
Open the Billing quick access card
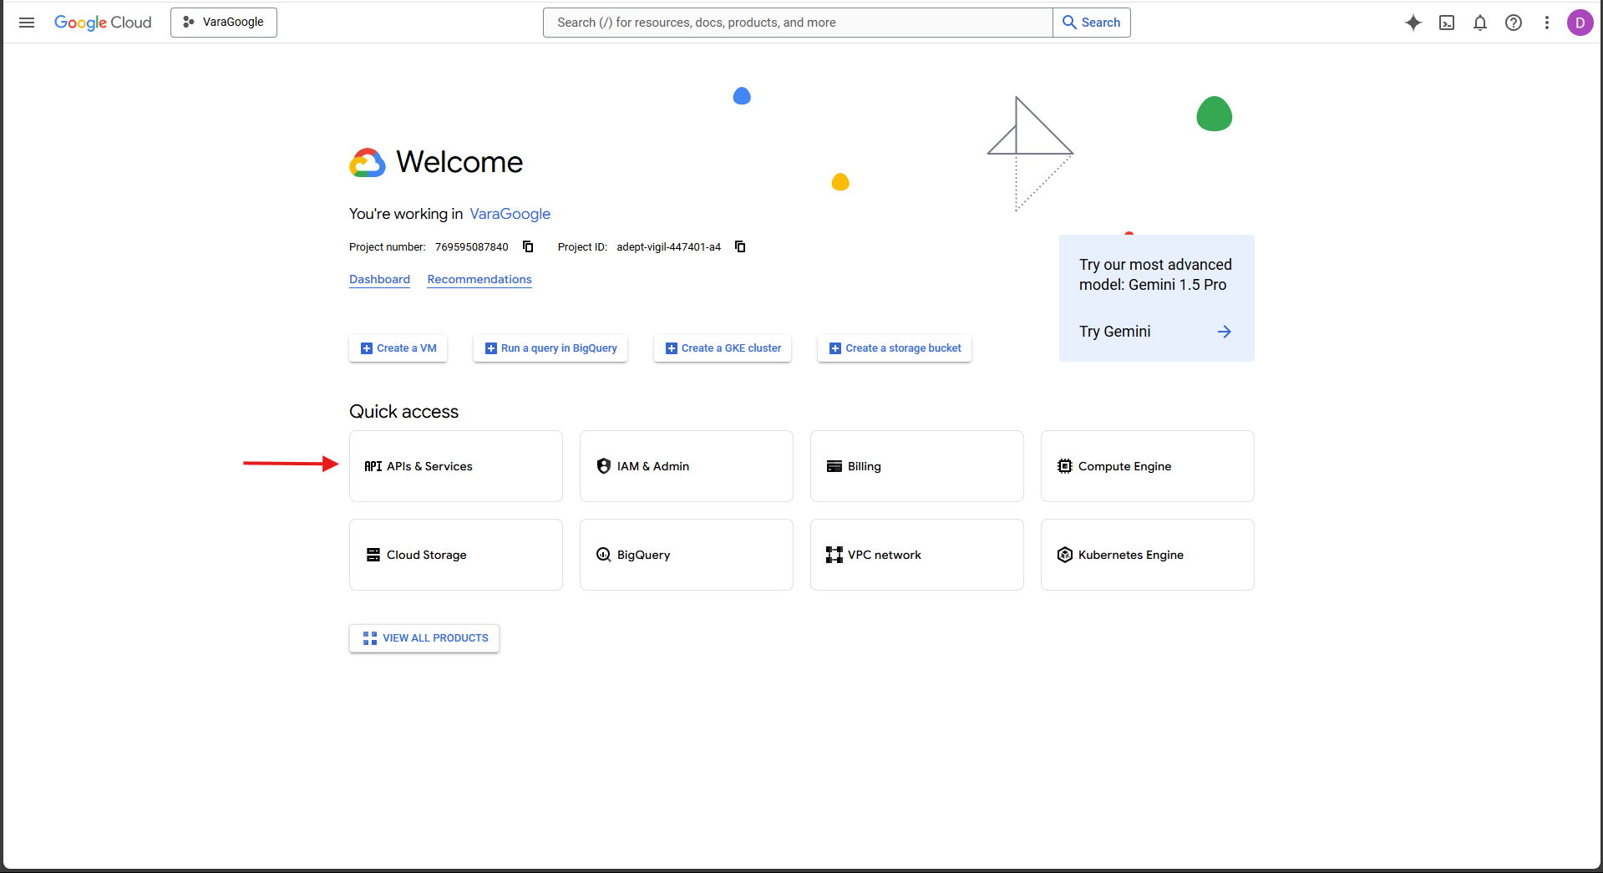pyautogui.click(x=917, y=466)
